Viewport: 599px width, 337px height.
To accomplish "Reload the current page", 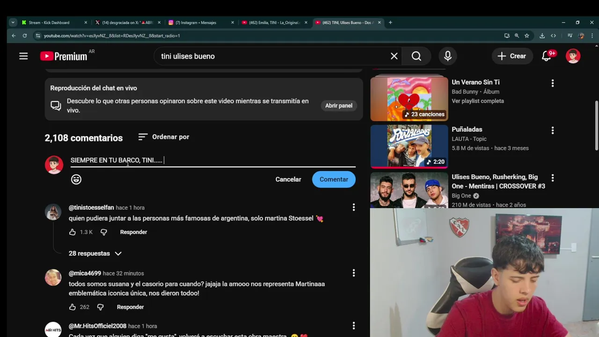I will 25,36.
